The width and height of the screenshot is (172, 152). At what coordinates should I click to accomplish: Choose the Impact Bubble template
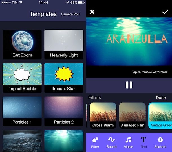click(22, 78)
